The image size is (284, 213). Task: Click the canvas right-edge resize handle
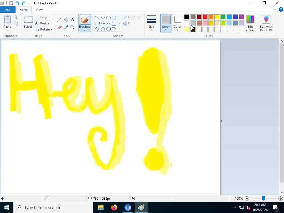[221, 121]
